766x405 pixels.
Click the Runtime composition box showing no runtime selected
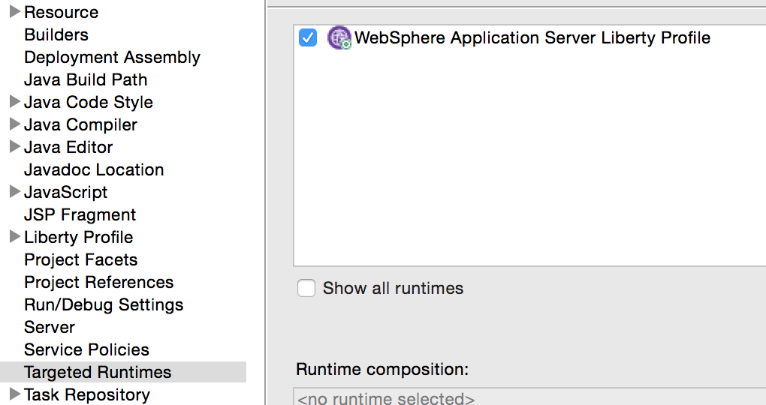(x=530, y=397)
